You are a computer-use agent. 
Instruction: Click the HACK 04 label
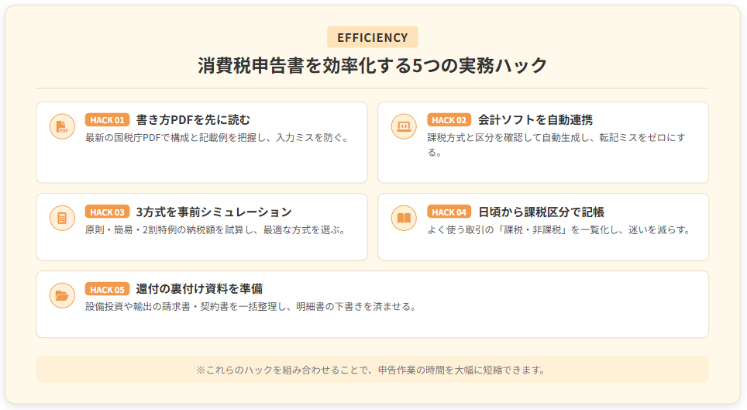[449, 212]
